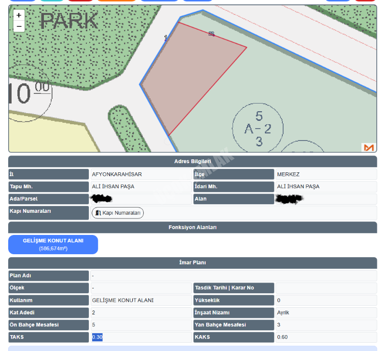Click the PARK label on the map
The width and height of the screenshot is (386, 351).
pyautogui.click(x=69, y=21)
